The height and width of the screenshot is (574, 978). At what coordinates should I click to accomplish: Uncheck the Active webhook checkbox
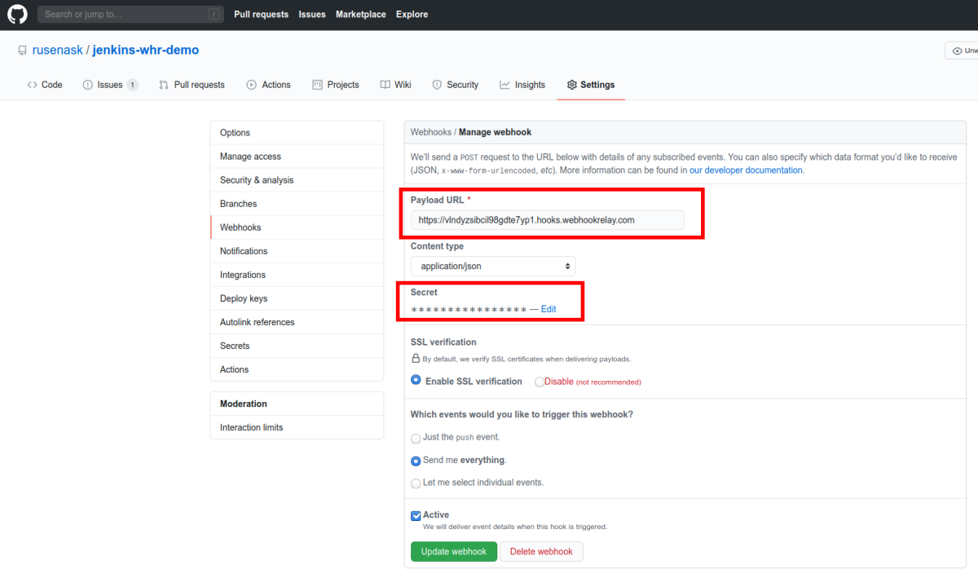pos(416,515)
